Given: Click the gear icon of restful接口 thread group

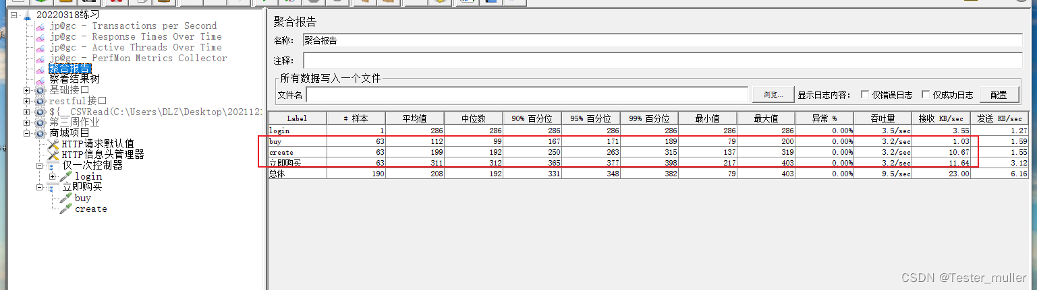Looking at the screenshot, I should point(40,101).
